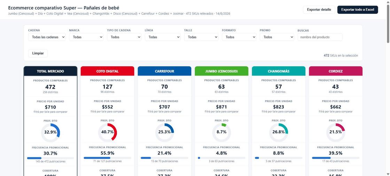Screen dimensions: 390x176
Task: Open the Marca dropdown filter
Action: [86, 37]
